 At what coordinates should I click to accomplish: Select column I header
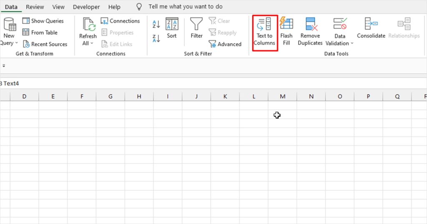(x=168, y=96)
